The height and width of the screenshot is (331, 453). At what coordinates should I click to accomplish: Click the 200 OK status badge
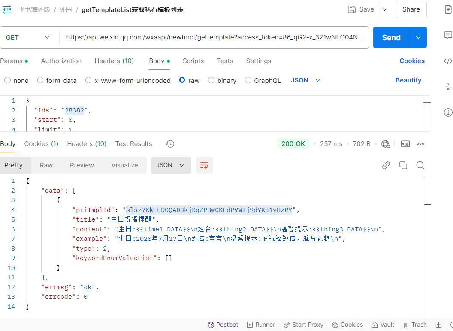pyautogui.click(x=293, y=144)
